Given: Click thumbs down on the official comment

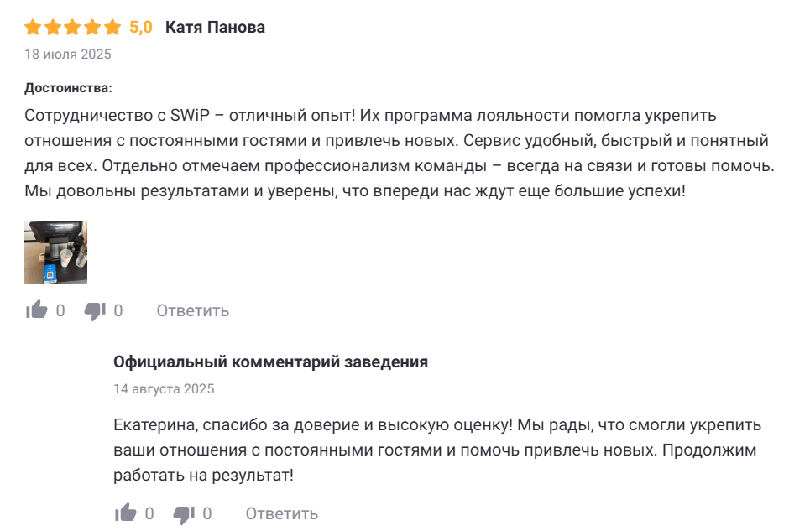Looking at the screenshot, I should [184, 513].
